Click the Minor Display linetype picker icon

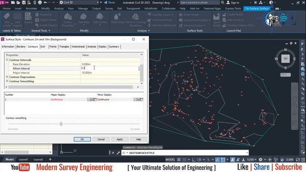click(x=138, y=99)
